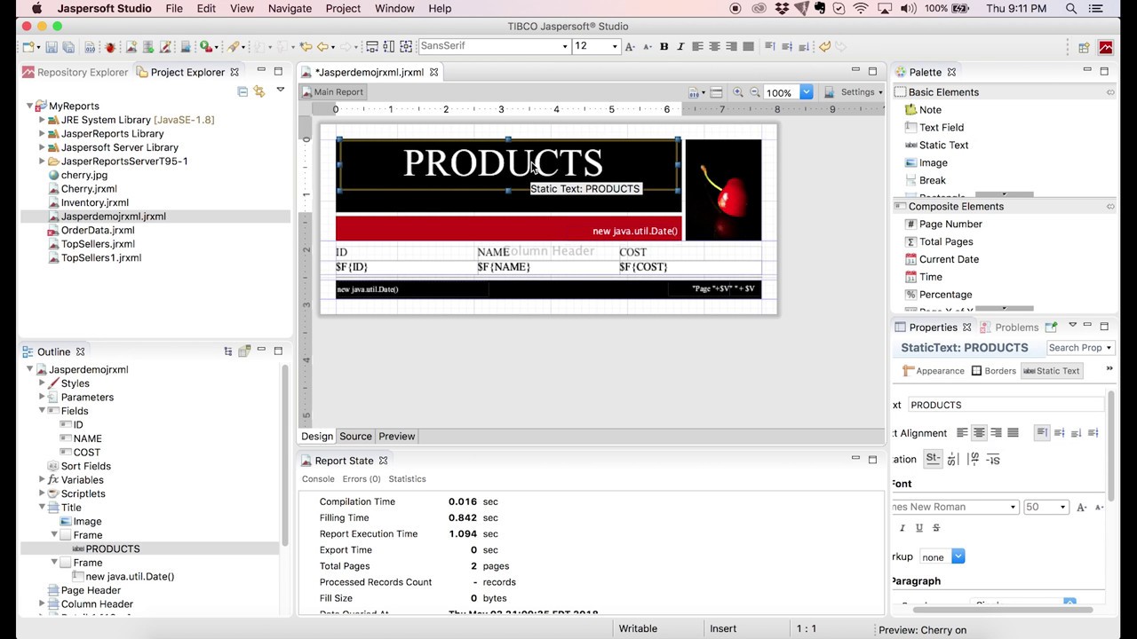This screenshot has width=1137, height=639.
Task: Click the Dropbox icon in menu bar
Action: pyautogui.click(x=782, y=9)
